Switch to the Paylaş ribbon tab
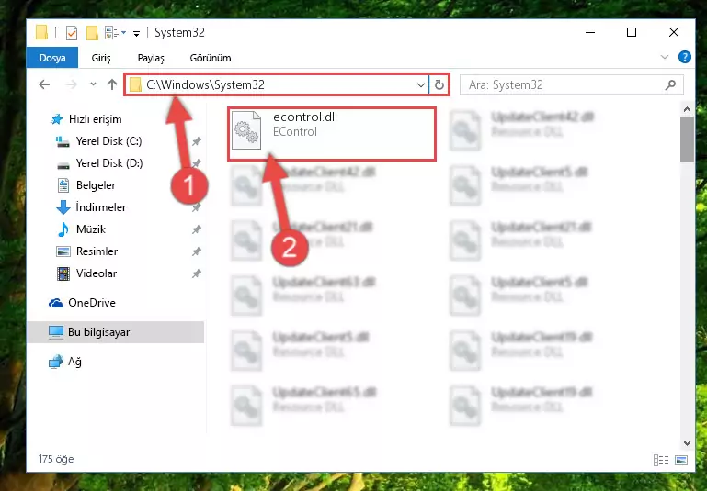707x491 pixels. point(151,58)
